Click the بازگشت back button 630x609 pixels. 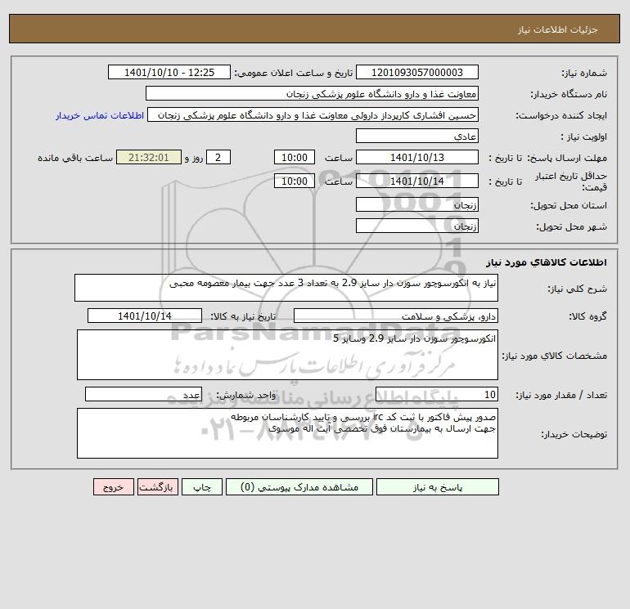(157, 487)
